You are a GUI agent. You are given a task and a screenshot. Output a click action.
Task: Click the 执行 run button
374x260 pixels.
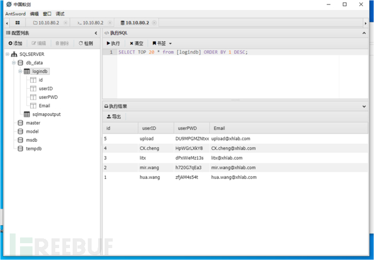click(113, 43)
